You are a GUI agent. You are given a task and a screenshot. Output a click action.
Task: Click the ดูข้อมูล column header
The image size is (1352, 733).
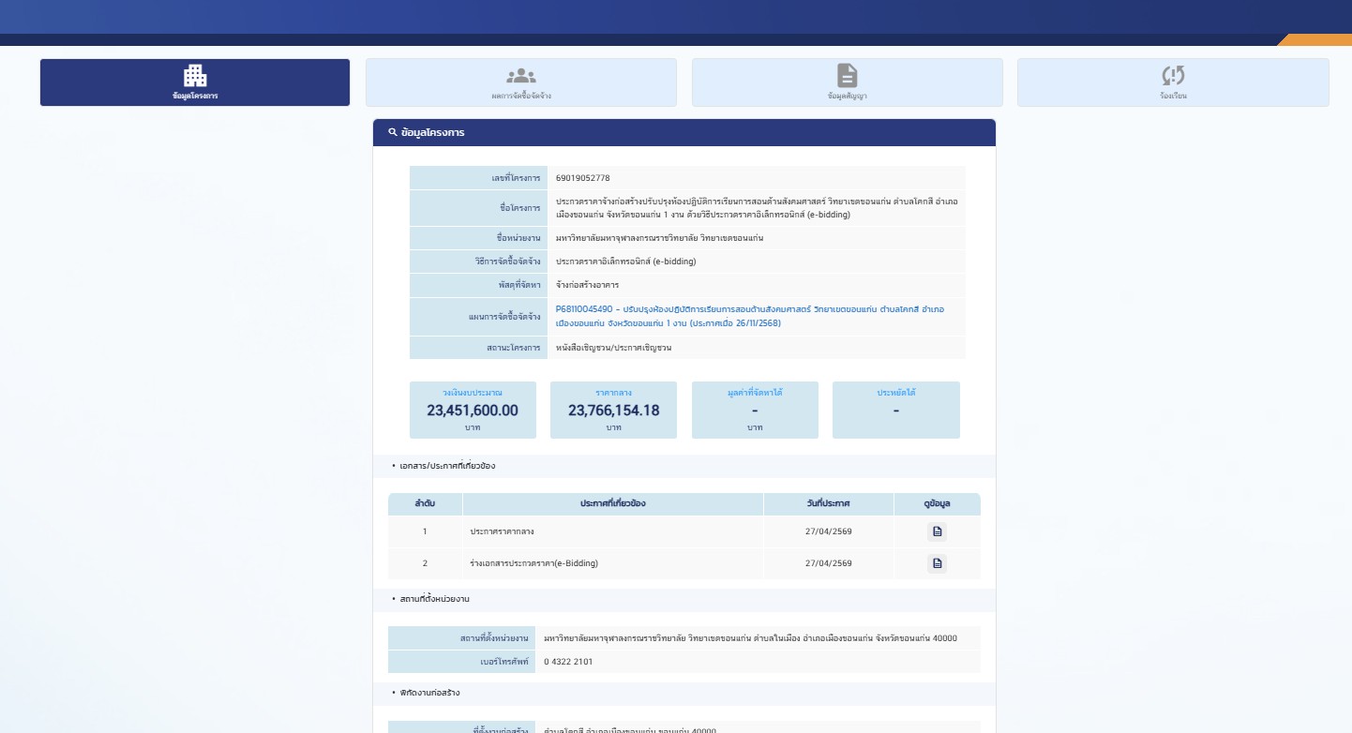click(937, 504)
